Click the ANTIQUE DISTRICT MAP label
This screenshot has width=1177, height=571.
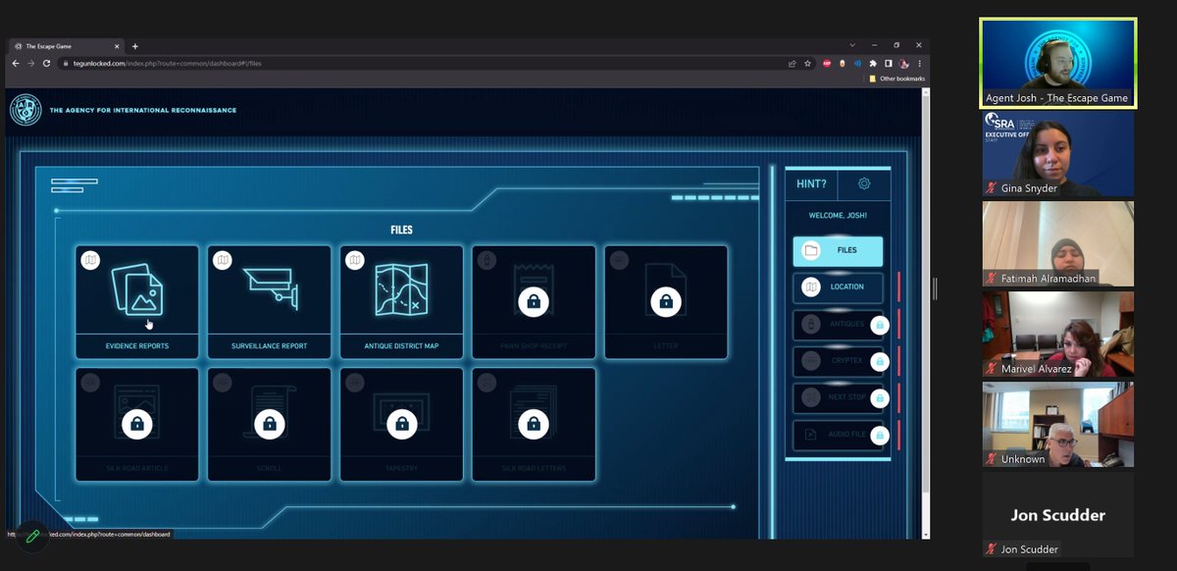pyautogui.click(x=401, y=346)
